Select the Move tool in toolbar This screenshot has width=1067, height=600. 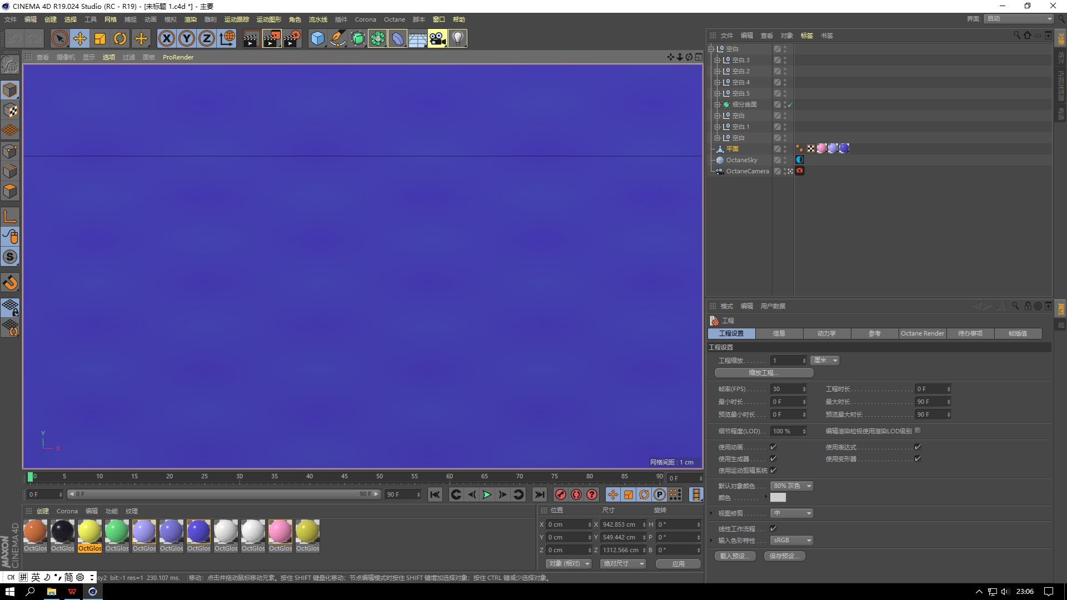pyautogui.click(x=80, y=38)
